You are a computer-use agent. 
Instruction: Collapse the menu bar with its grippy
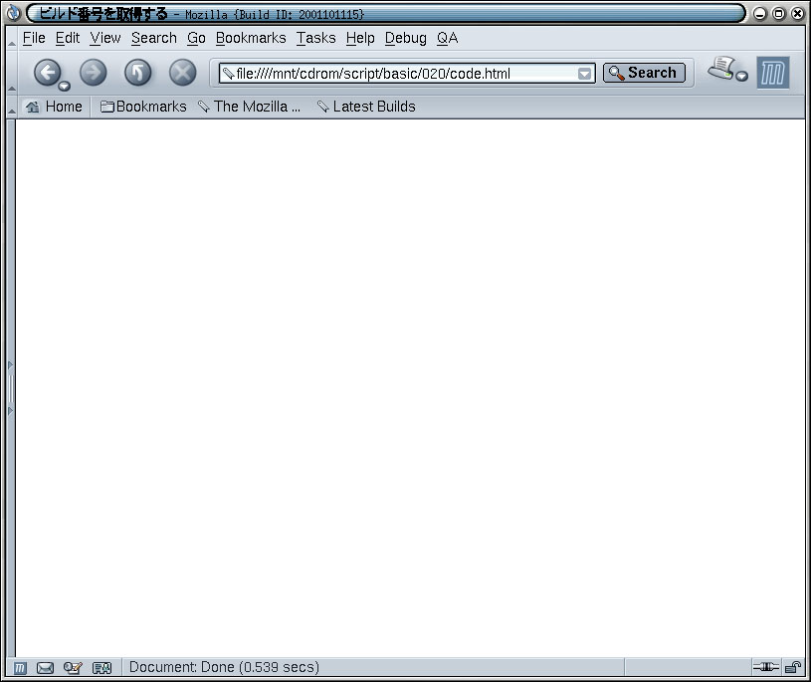click(x=11, y=38)
